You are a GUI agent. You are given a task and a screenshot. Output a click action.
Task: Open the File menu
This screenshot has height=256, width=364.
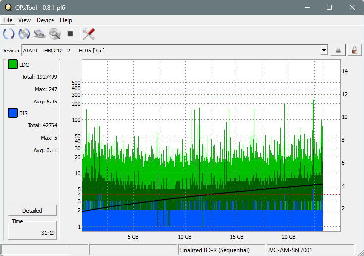[8, 20]
